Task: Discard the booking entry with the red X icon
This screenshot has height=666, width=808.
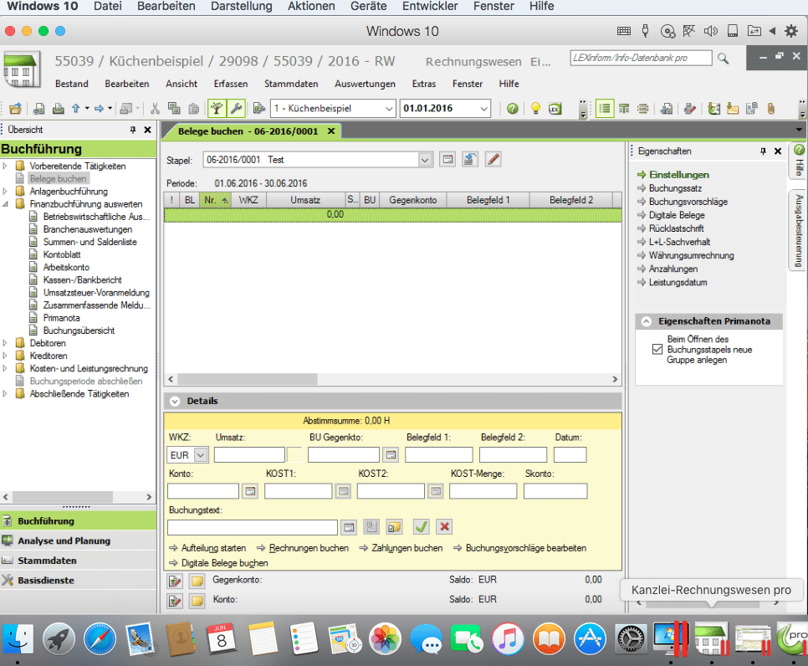Action: point(444,527)
